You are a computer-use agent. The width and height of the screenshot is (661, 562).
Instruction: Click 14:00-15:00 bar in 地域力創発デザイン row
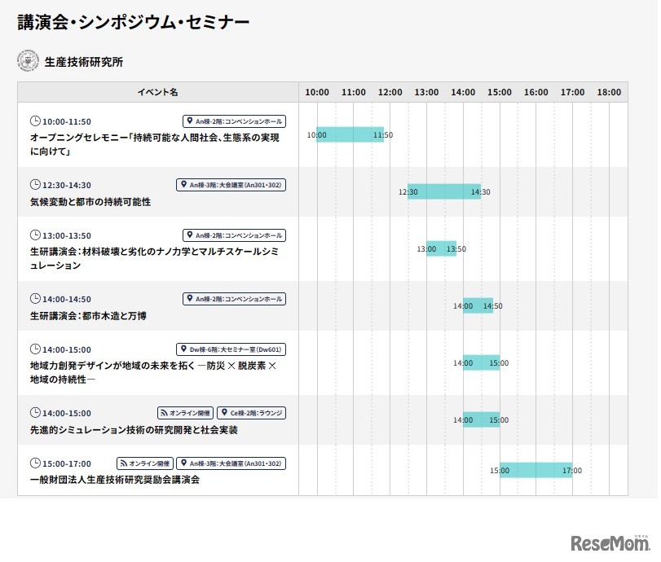click(x=482, y=362)
